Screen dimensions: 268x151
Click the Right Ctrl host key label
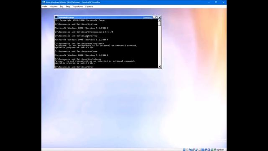220,150
